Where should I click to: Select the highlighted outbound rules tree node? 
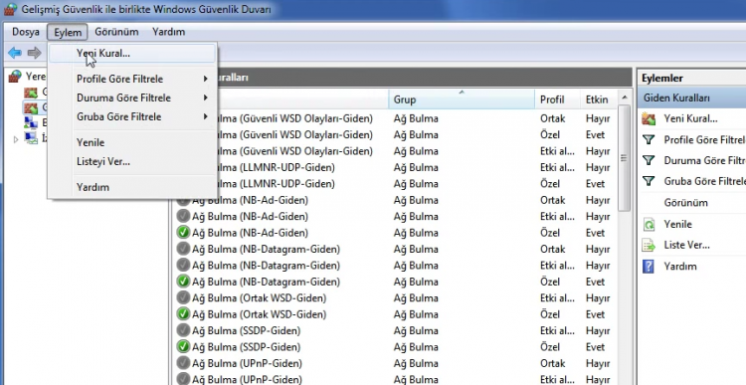pyautogui.click(x=31, y=107)
